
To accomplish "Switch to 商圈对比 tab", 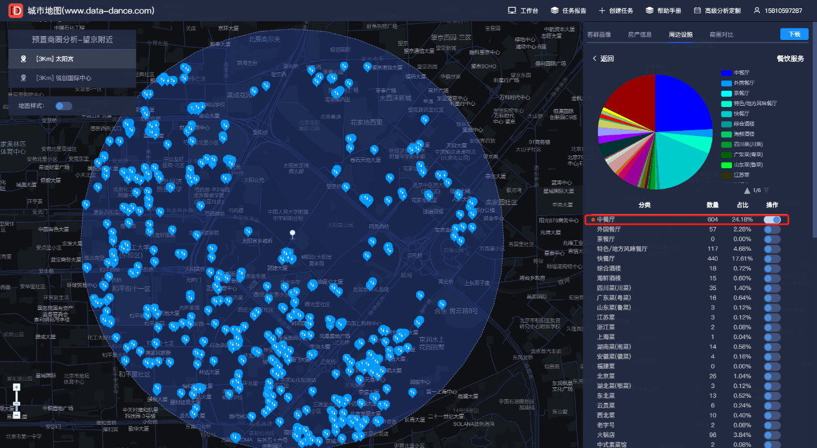I will point(721,34).
